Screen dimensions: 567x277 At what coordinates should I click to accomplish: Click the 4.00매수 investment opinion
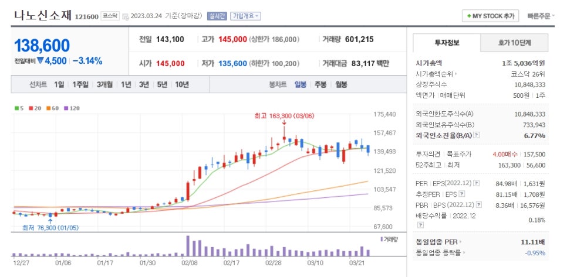(x=505, y=154)
